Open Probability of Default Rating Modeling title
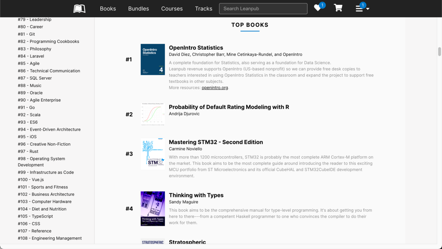The image size is (442, 249). [229, 107]
